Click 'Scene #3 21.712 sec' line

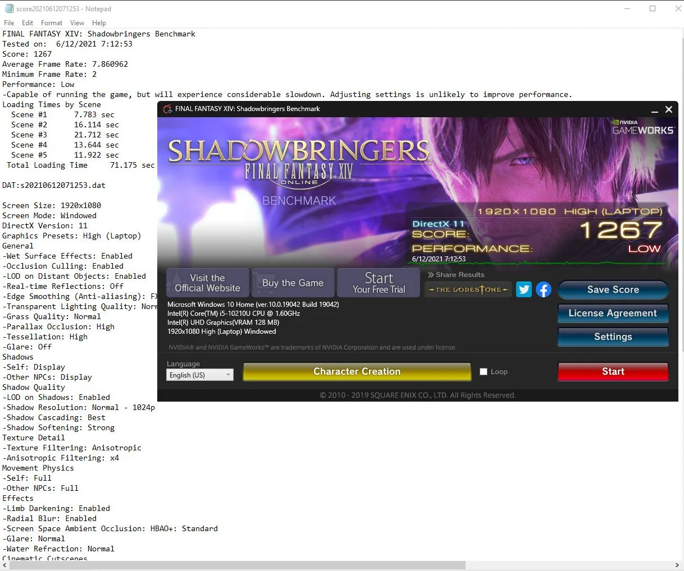point(65,135)
